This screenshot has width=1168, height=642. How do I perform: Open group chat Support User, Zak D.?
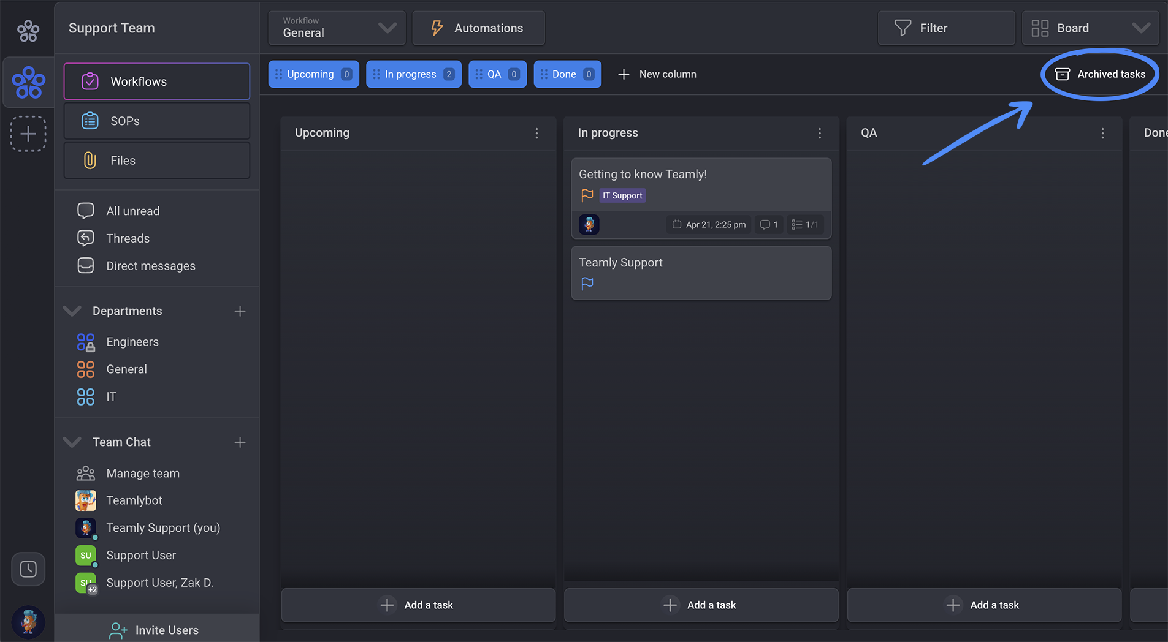(159, 583)
